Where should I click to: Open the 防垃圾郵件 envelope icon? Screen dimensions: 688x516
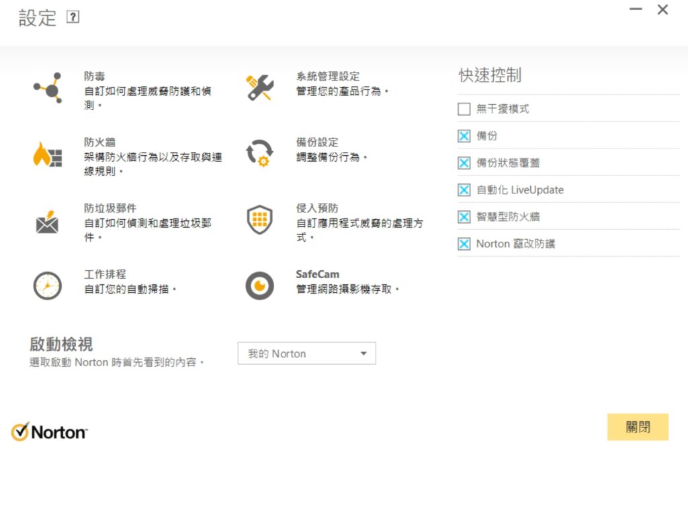point(48,222)
